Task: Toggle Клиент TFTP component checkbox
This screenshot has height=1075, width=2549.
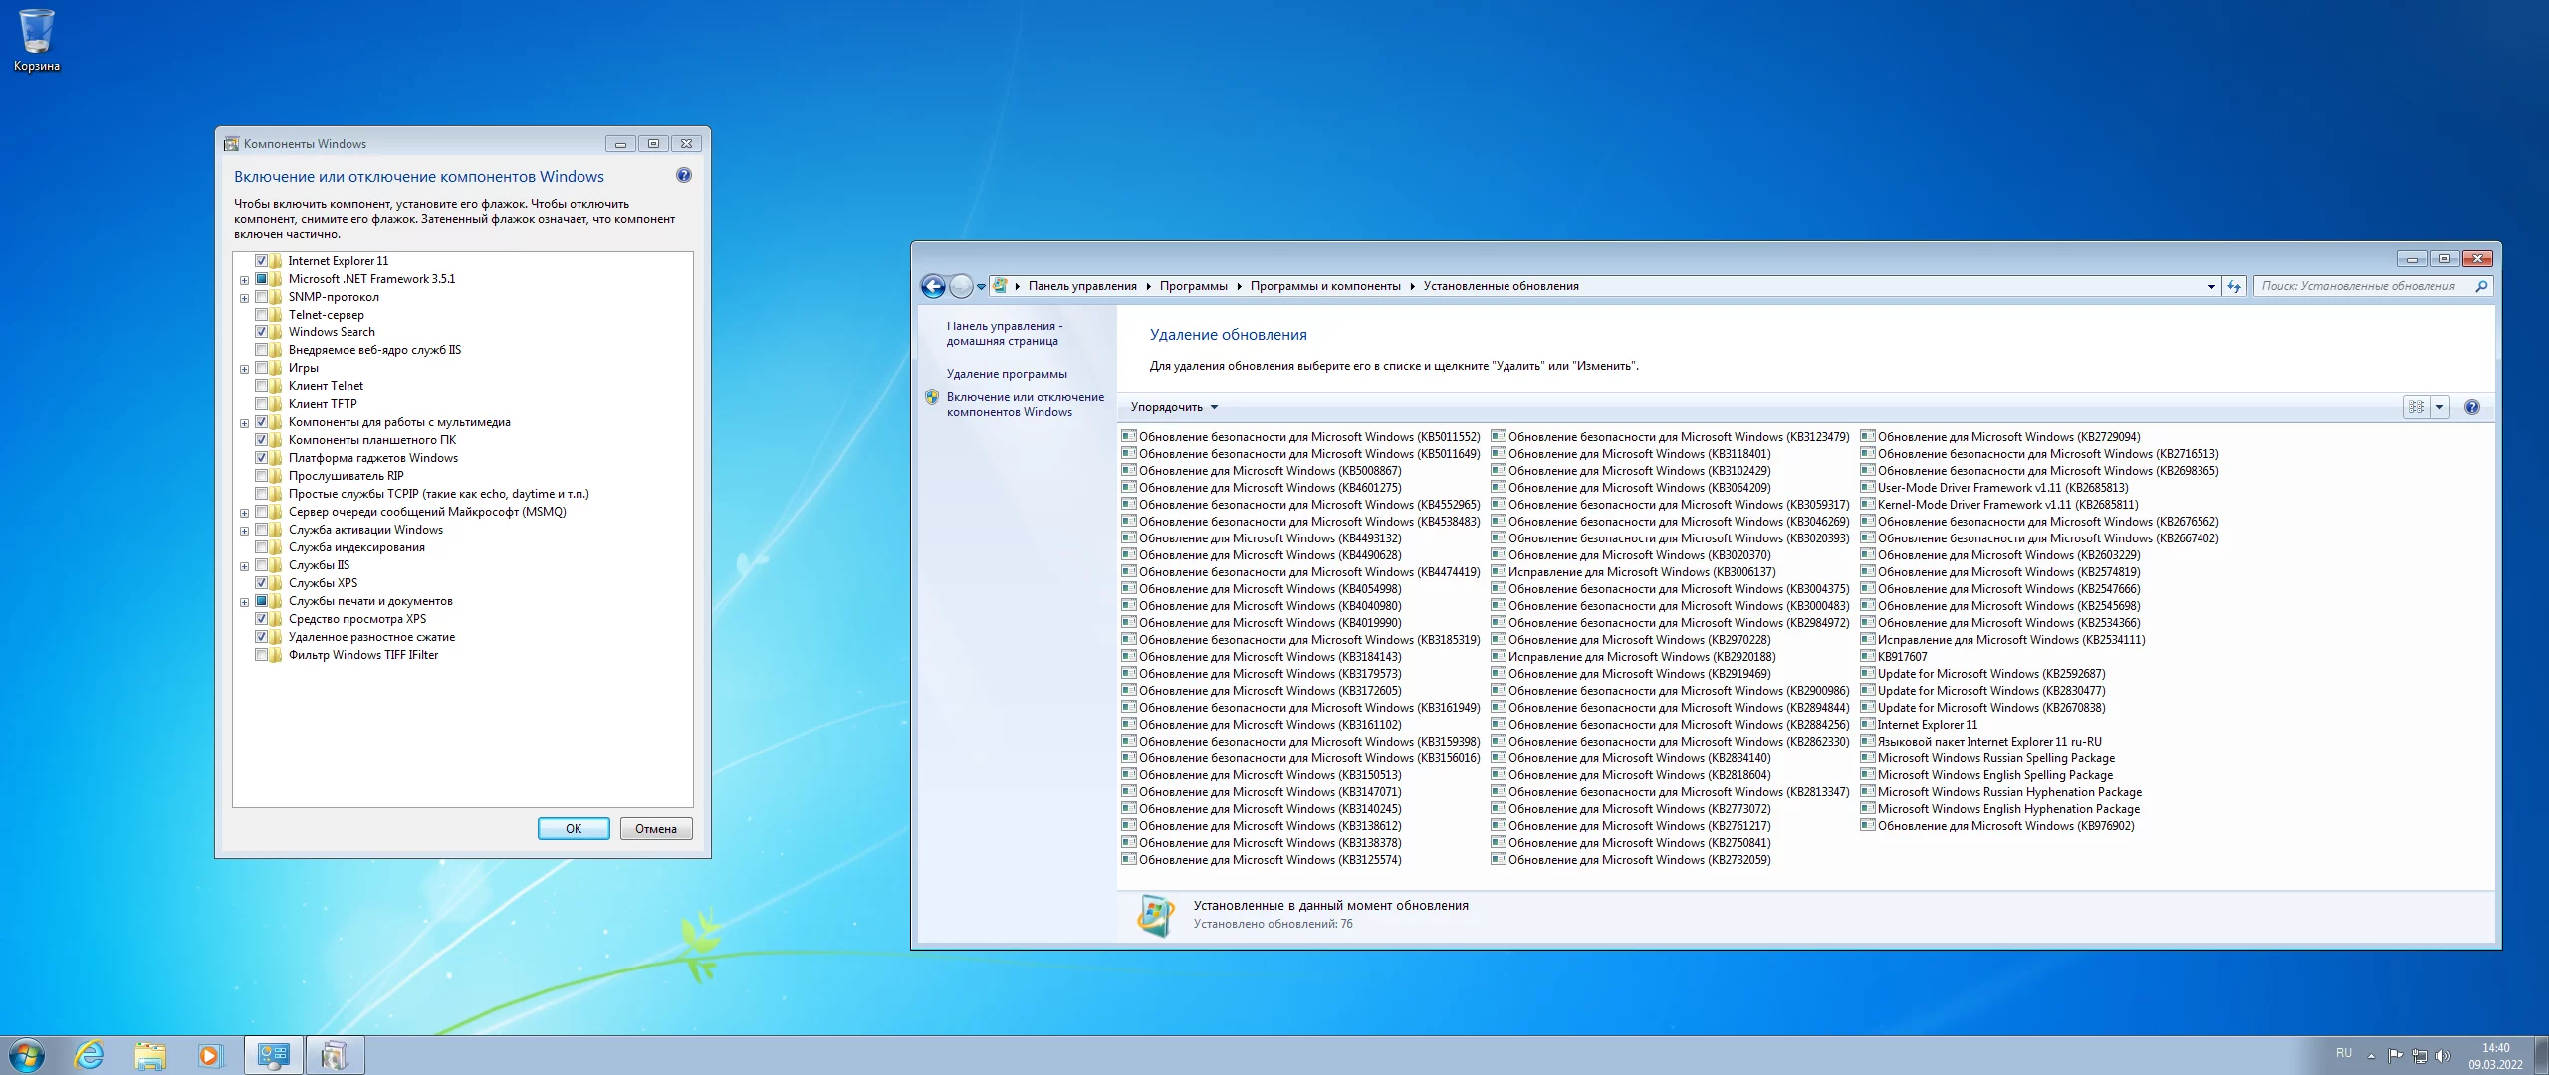Action: coord(262,404)
